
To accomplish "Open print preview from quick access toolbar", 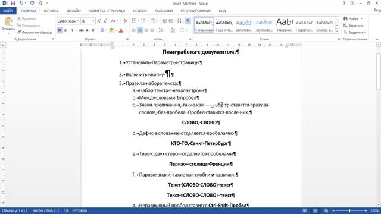I will (40, 3).
